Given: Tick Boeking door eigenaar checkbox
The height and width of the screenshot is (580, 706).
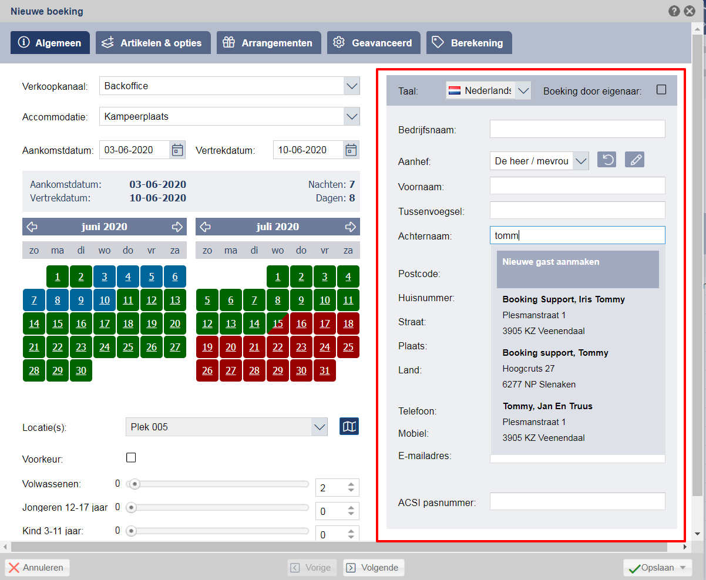Looking at the screenshot, I should point(661,90).
